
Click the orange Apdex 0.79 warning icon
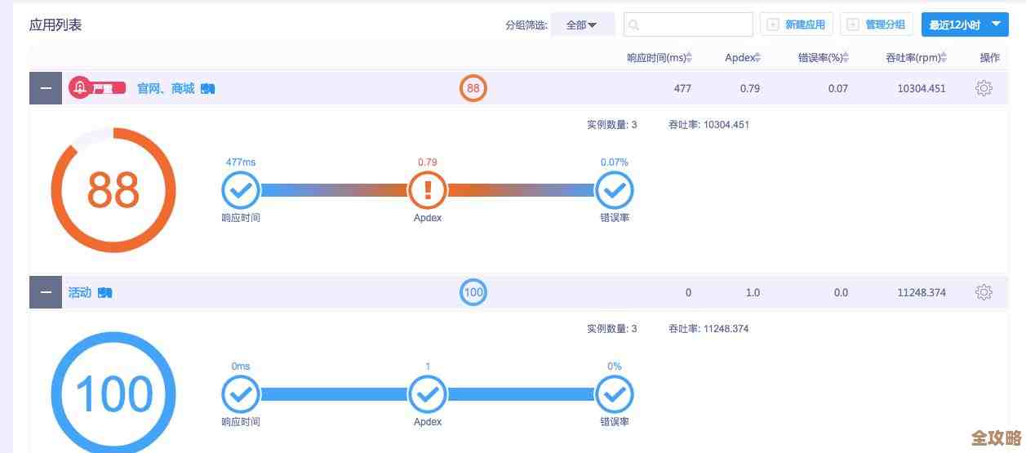(x=428, y=191)
